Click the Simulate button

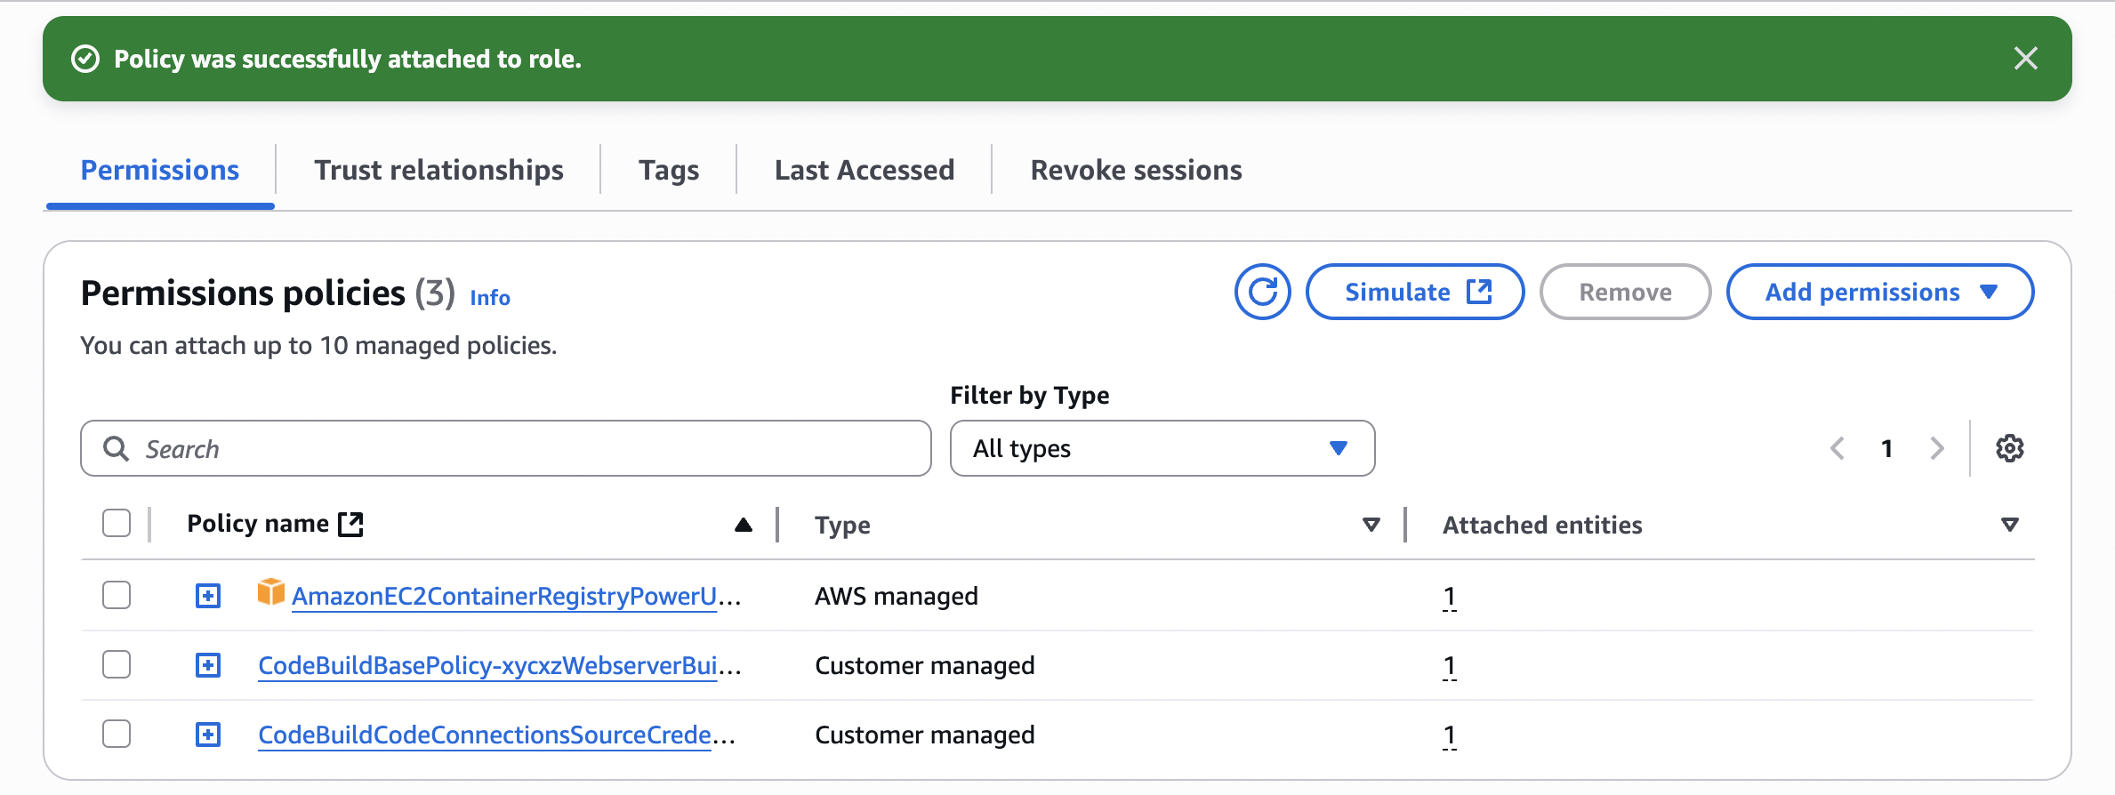(x=1414, y=292)
